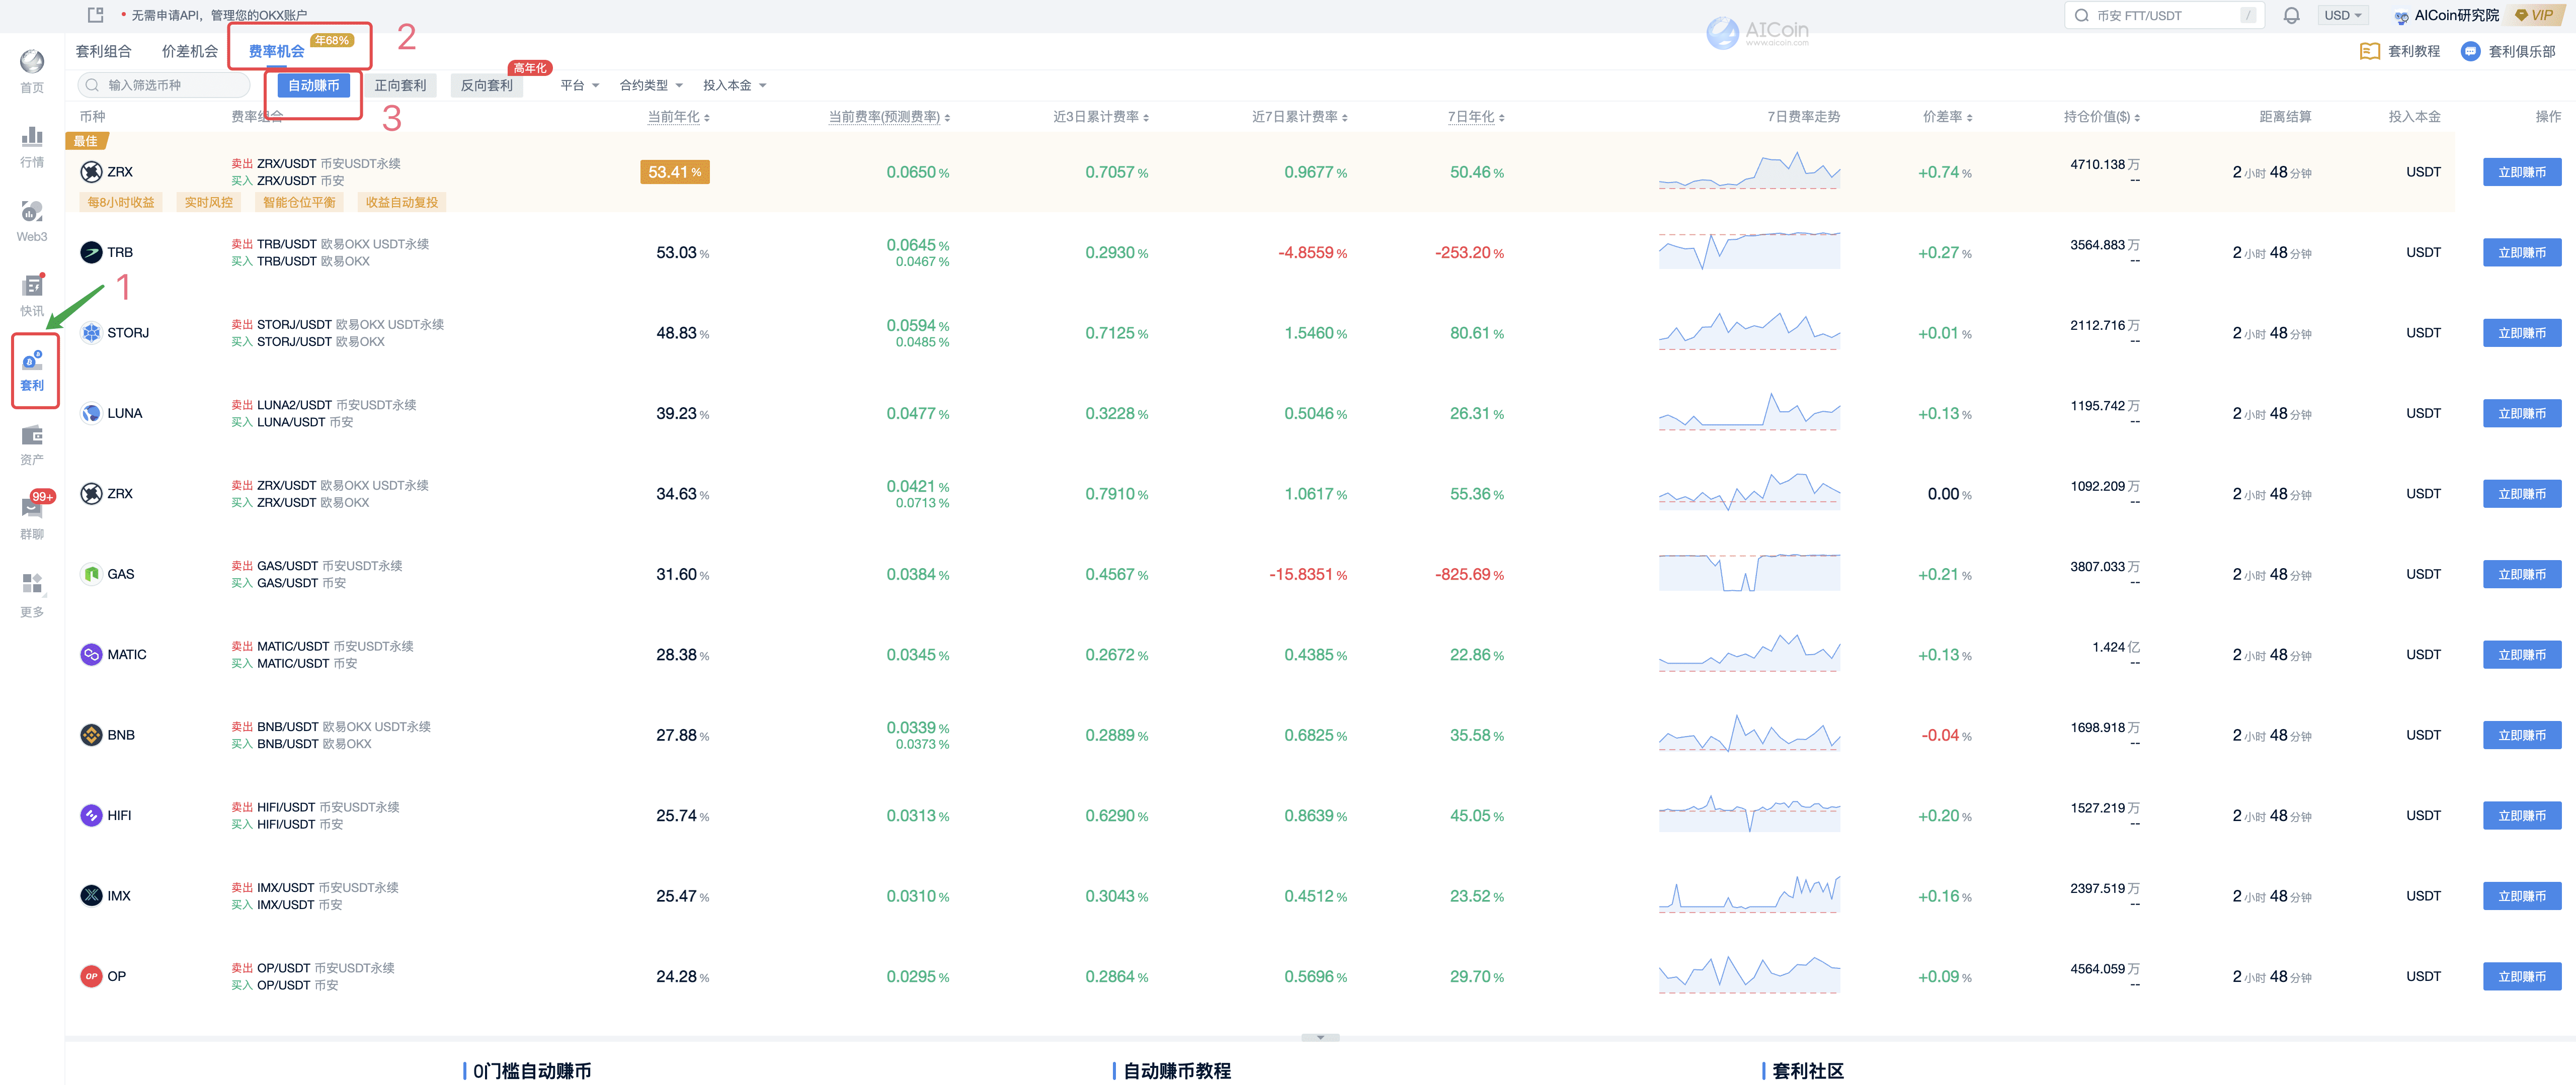Image resolution: width=2576 pixels, height=1085 pixels.
Task: Click 立即赚币 for TRB row
Action: 2521,252
